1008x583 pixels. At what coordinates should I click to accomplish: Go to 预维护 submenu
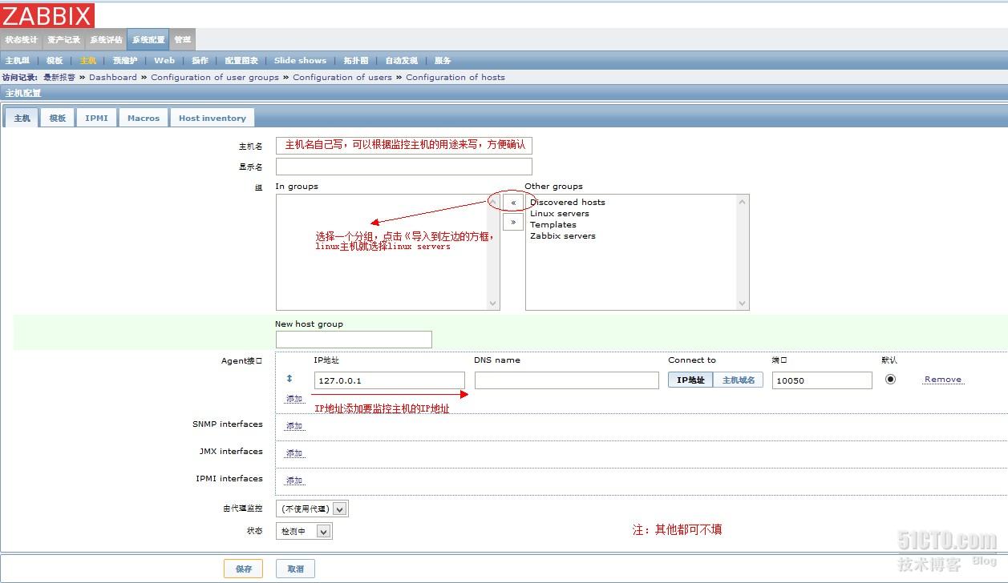[125, 60]
